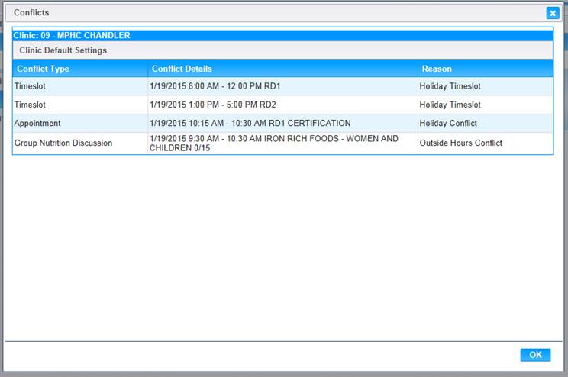Click the 8:00 AM - 12:00 PM RD1 details

[282, 86]
